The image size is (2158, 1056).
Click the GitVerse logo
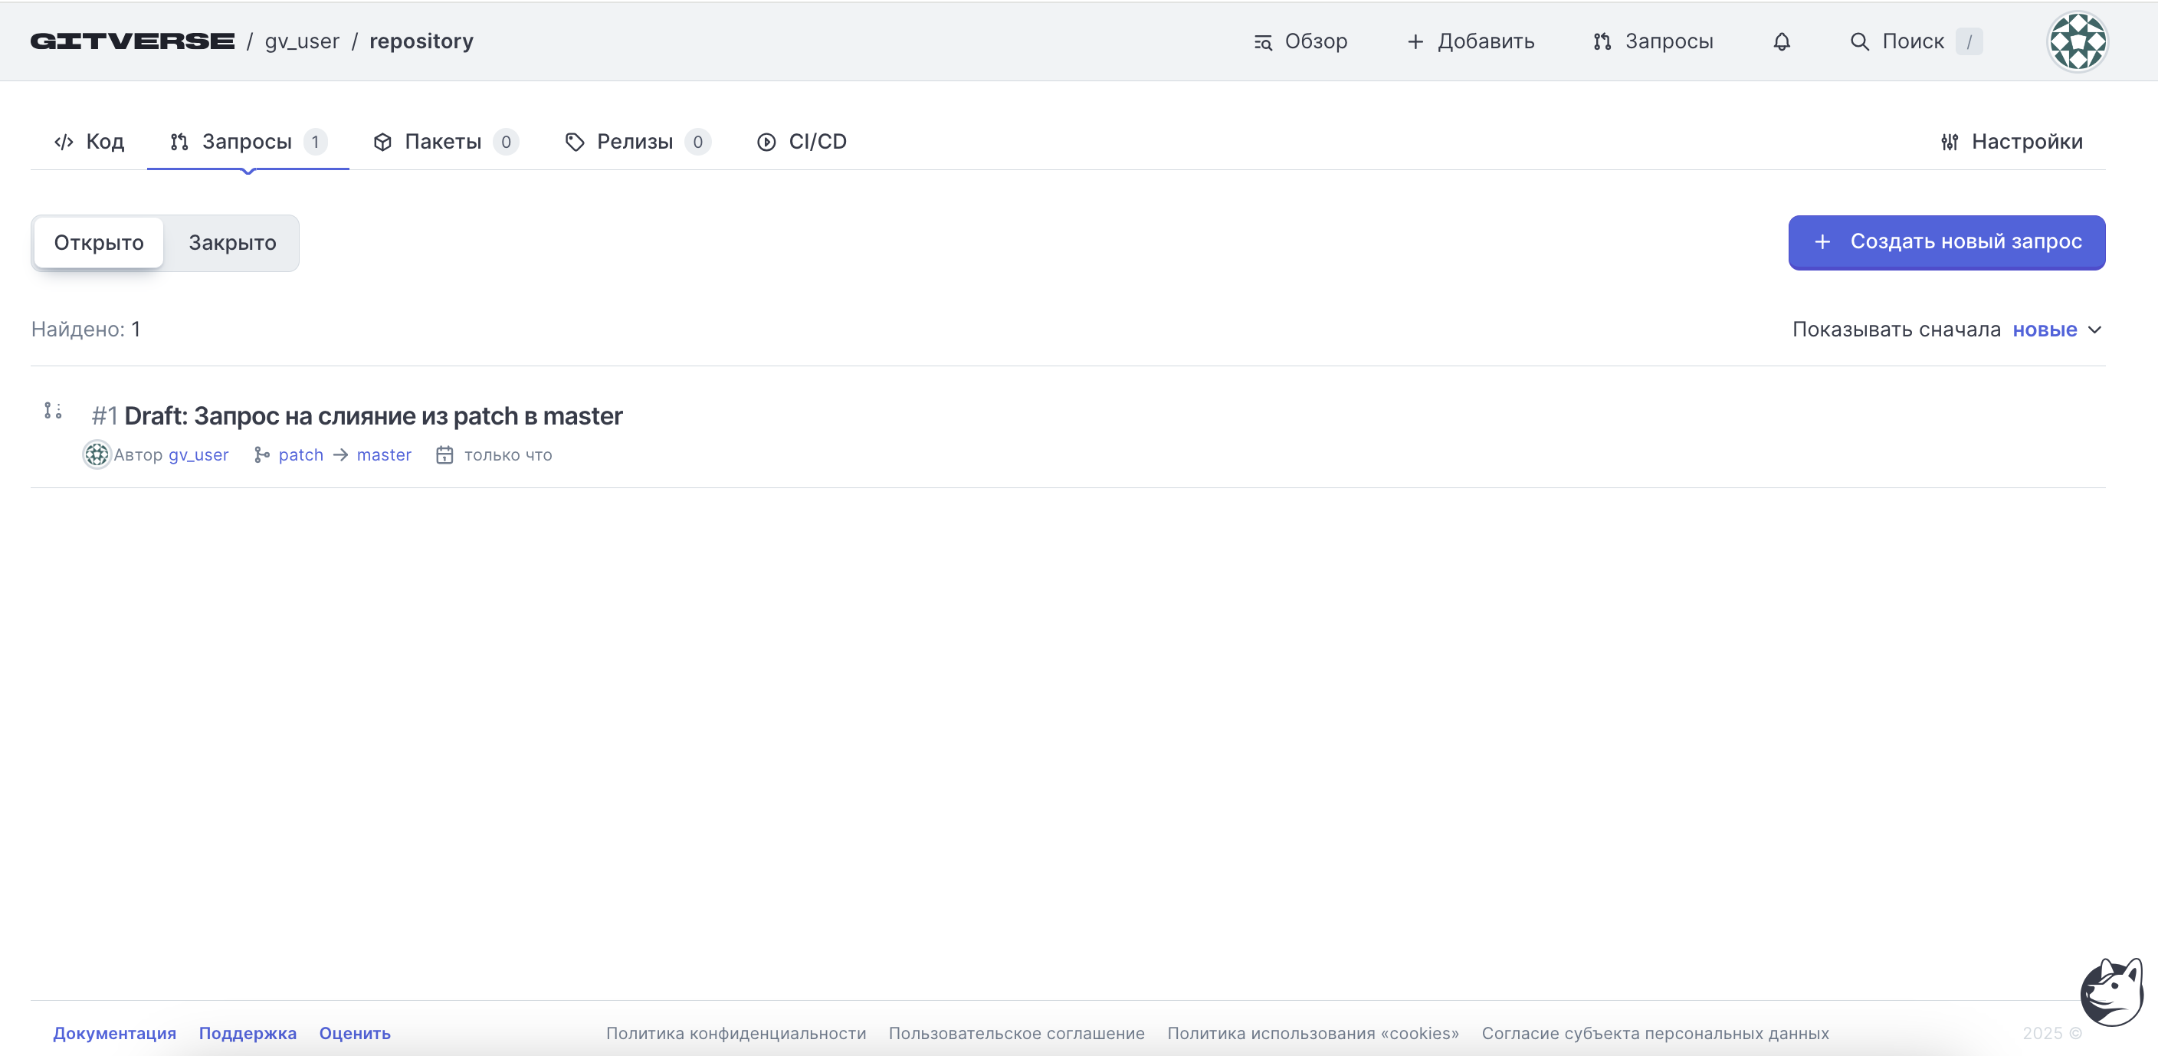point(133,41)
